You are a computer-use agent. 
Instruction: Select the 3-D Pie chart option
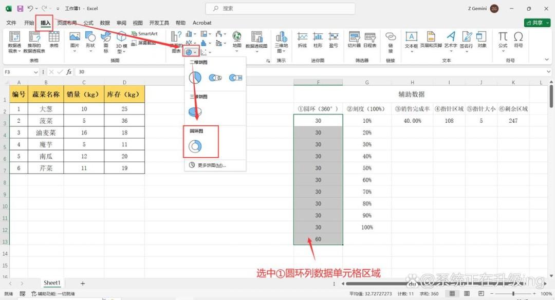[x=195, y=112]
